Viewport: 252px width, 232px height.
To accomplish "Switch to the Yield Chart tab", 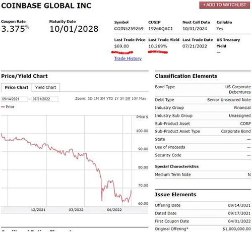I will point(45,87).
